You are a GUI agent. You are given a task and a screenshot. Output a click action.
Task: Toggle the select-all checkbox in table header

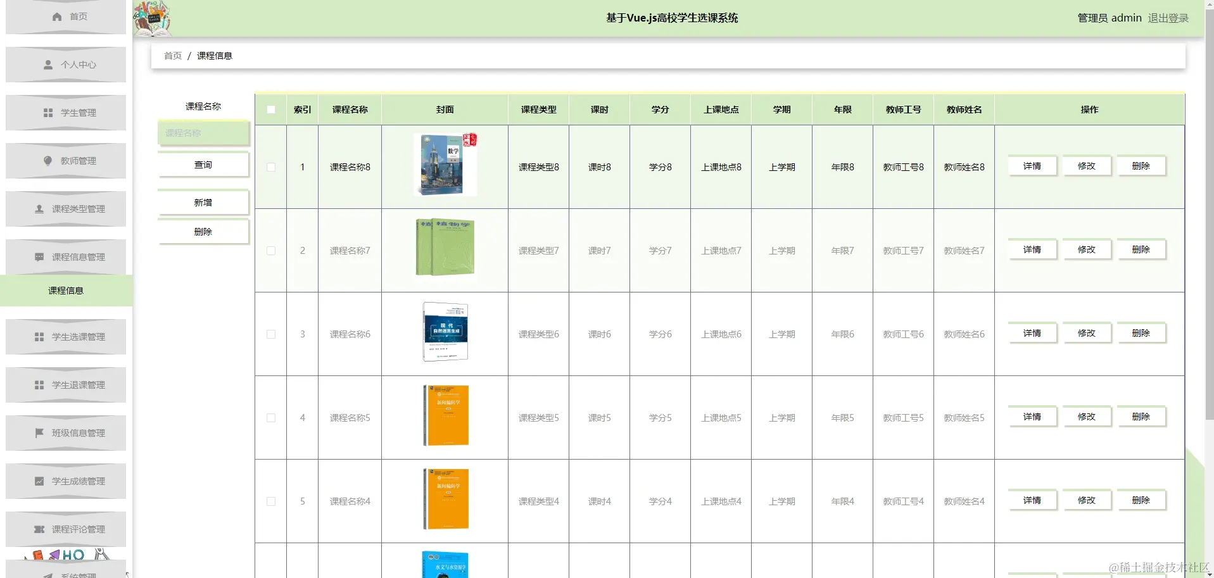coord(271,110)
